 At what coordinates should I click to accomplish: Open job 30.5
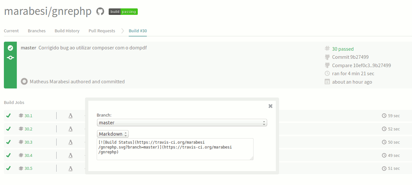point(28,169)
